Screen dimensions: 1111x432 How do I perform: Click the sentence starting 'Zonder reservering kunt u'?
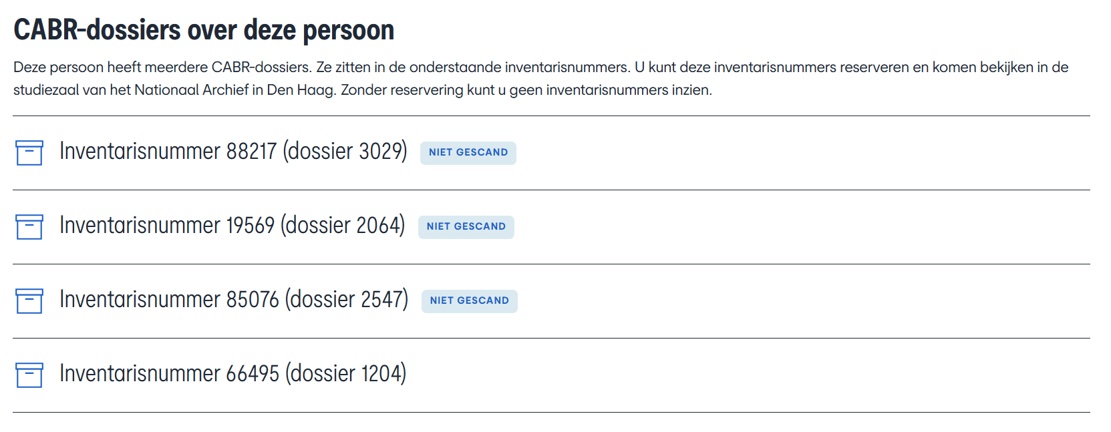[x=526, y=90]
